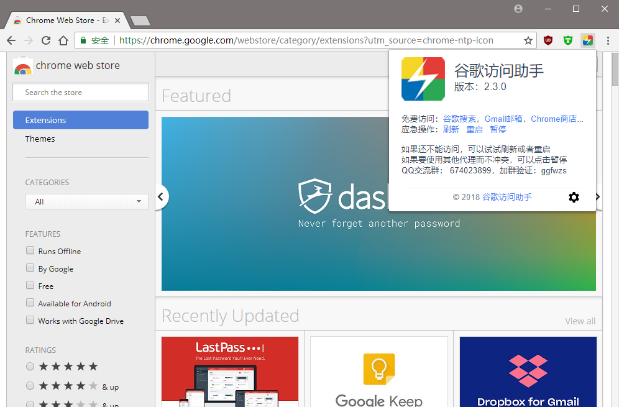Click the 暂停 pause link
The width and height of the screenshot is (619, 407).
498,129
